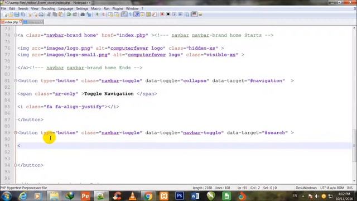
Task: Open Microsoft Word from the taskbar
Action: [195, 196]
